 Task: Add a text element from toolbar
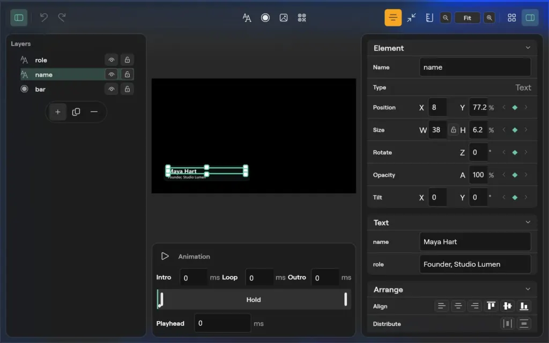click(247, 18)
